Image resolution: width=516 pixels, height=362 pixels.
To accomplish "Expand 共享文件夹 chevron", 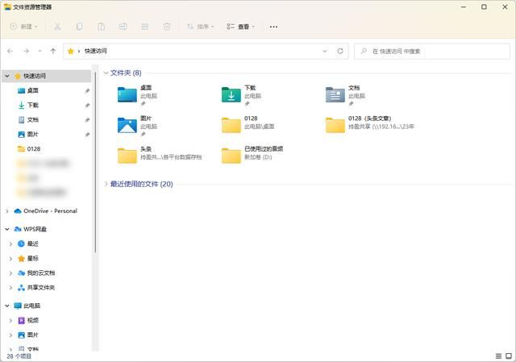I will click(10, 288).
